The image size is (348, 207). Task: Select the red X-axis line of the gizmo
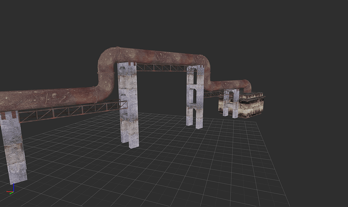9,192
